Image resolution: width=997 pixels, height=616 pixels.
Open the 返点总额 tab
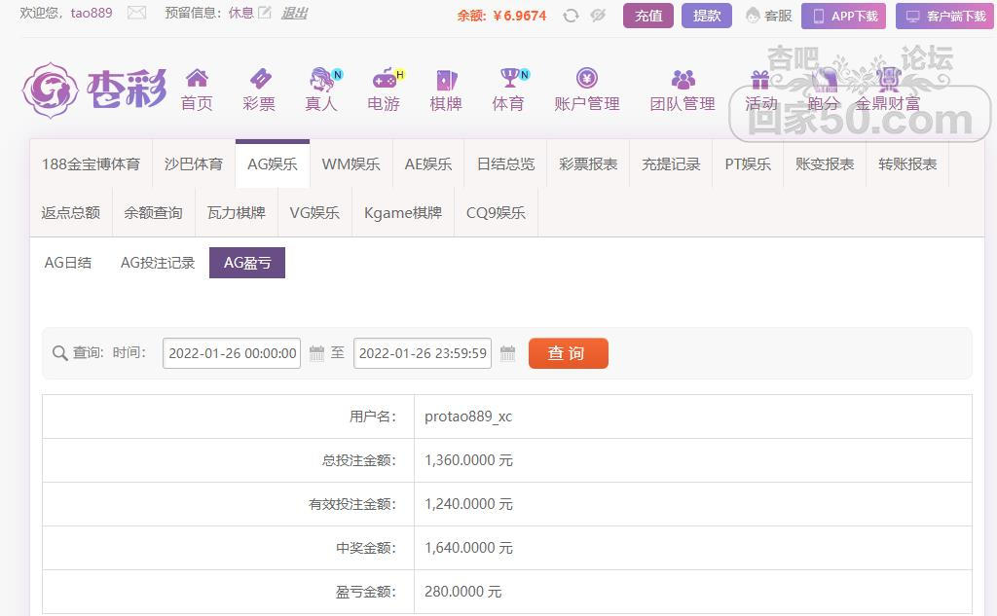click(x=70, y=212)
